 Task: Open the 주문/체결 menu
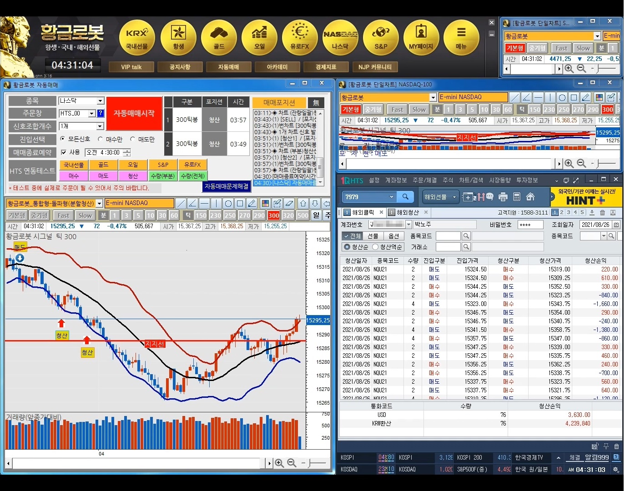coord(424,180)
